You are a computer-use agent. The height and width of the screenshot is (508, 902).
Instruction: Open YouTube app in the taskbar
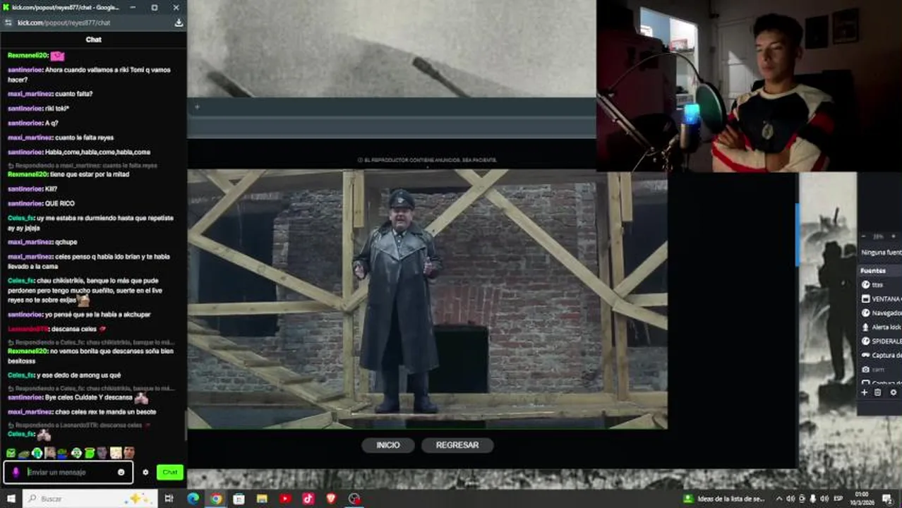285,499
